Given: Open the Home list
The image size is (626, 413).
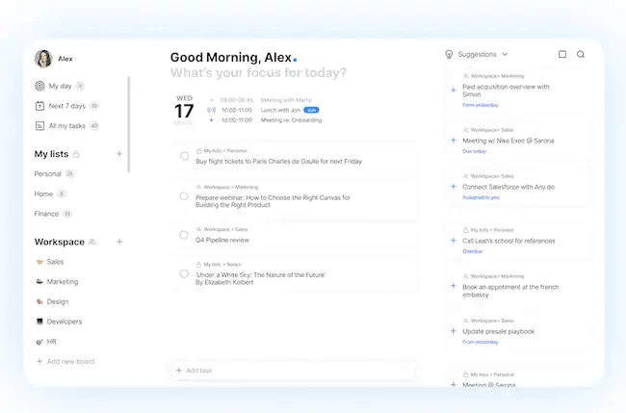Looking at the screenshot, I should tap(43, 194).
